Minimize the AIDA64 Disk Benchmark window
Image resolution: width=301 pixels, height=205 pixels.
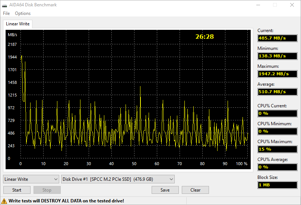[x=258, y=5]
